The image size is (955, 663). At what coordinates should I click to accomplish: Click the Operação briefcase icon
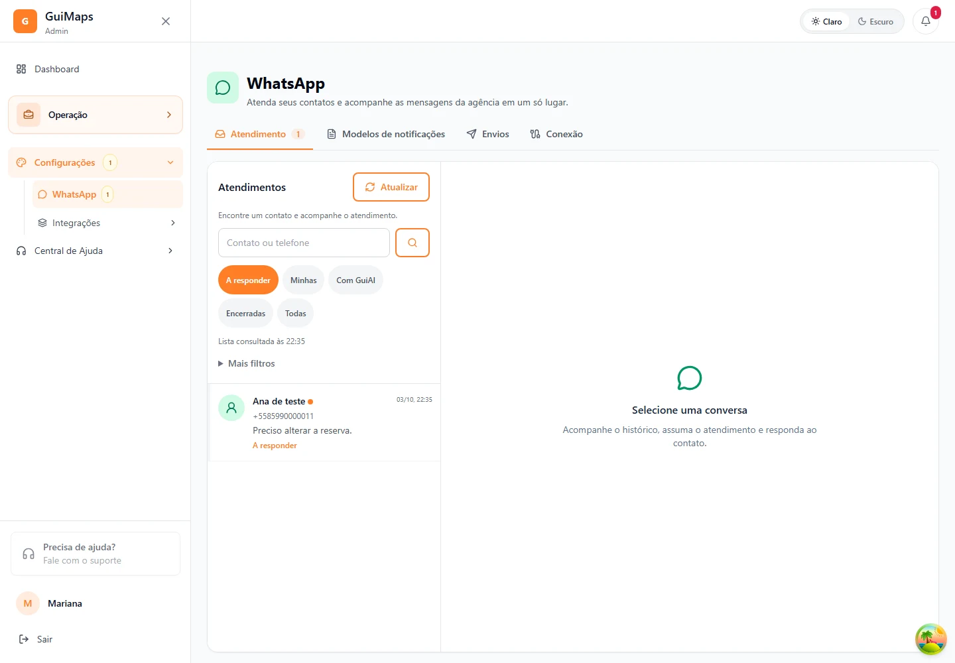click(x=29, y=115)
